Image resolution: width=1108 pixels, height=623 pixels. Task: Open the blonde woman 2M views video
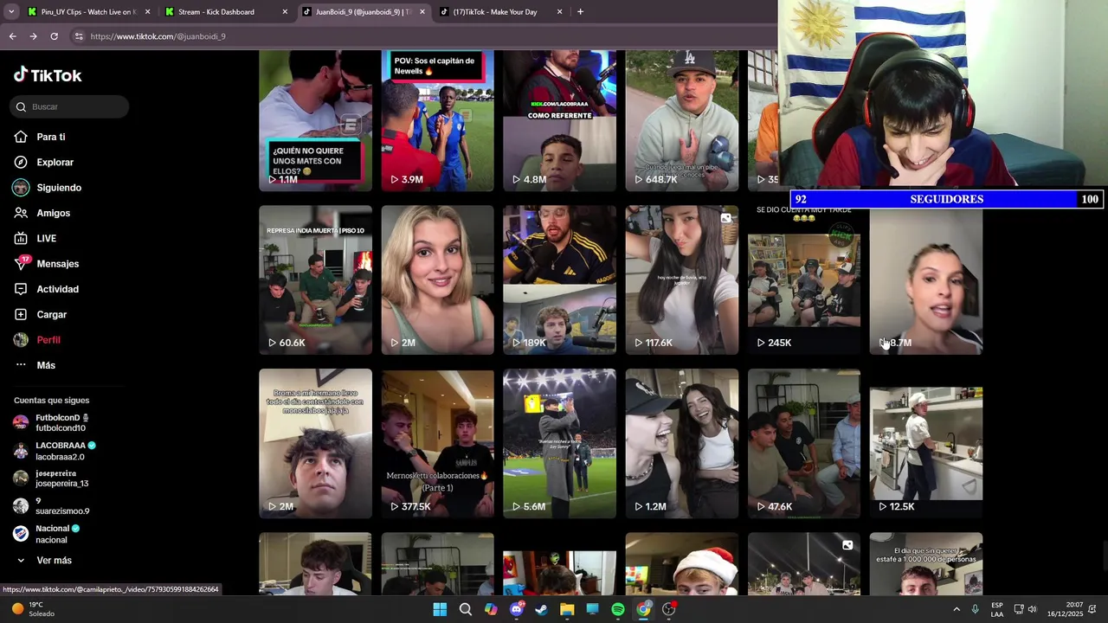click(437, 280)
